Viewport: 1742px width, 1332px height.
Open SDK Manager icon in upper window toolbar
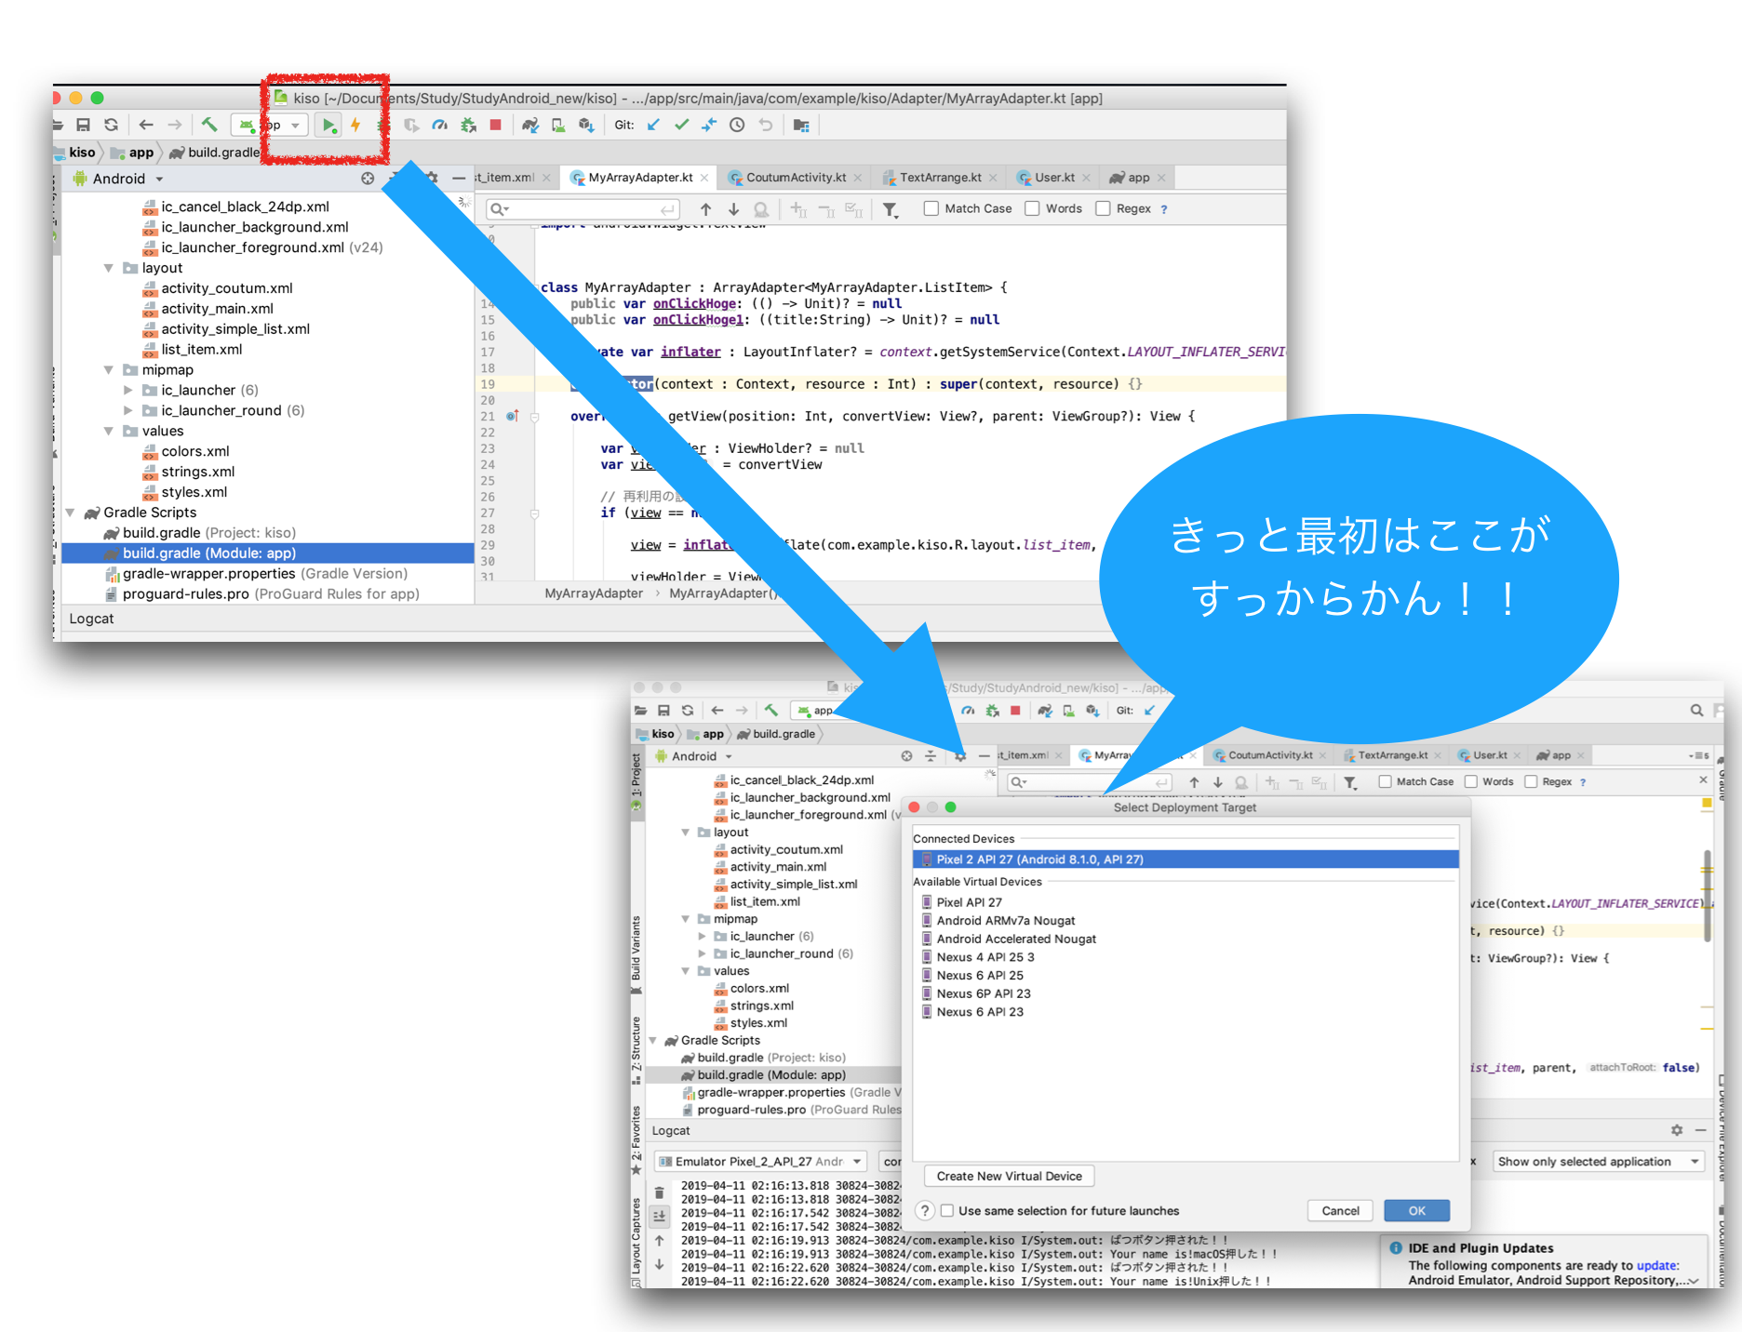point(586,125)
